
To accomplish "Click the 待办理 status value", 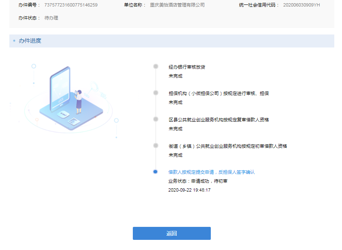I will [51, 18].
